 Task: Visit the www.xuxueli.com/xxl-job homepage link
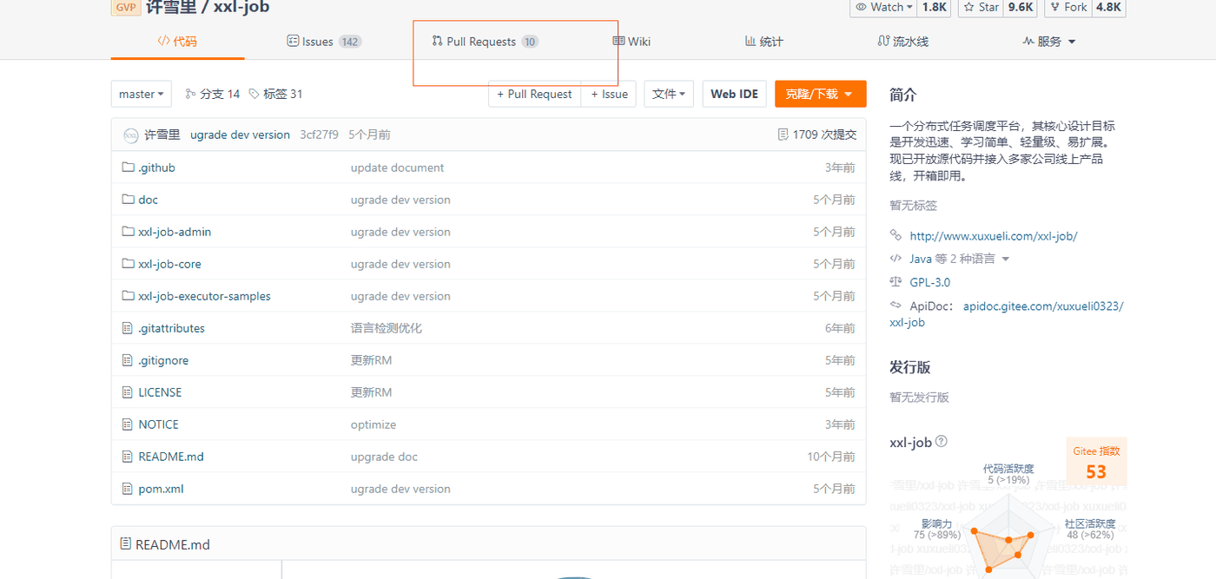tap(994, 235)
